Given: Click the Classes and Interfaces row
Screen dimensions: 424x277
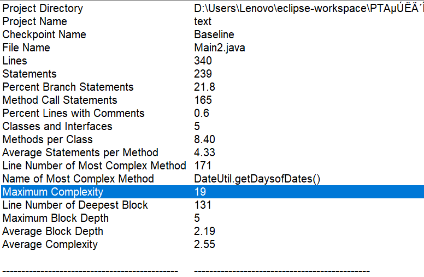Looking at the screenshot, I should 57,126.
